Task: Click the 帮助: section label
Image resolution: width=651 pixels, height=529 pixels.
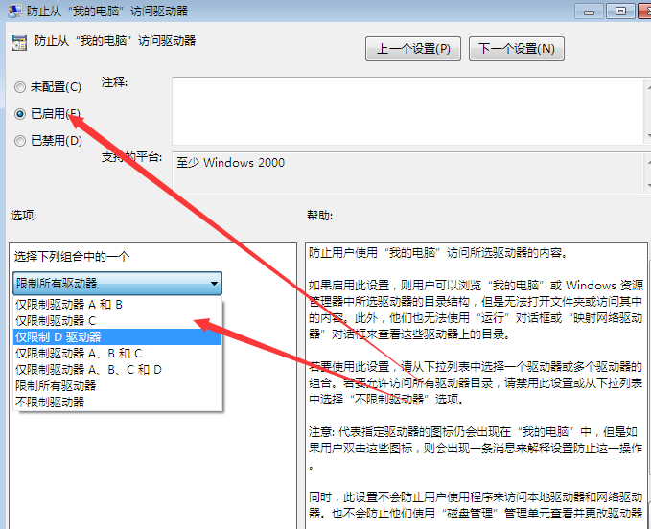Action: [x=319, y=216]
